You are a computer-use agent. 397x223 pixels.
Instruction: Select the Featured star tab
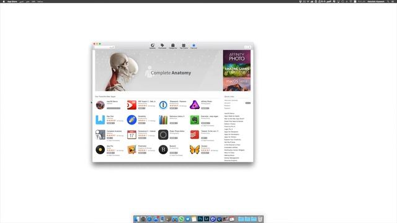[194, 46]
